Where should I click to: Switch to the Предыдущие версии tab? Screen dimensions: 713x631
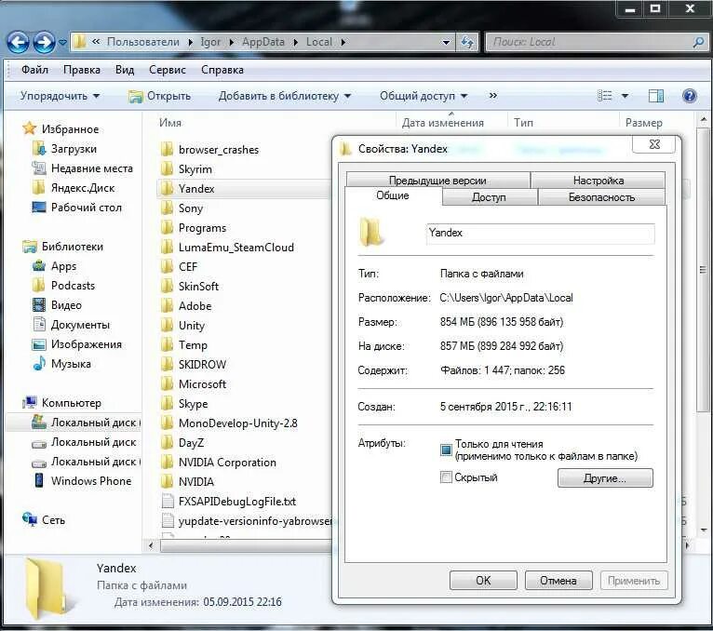pyautogui.click(x=437, y=180)
